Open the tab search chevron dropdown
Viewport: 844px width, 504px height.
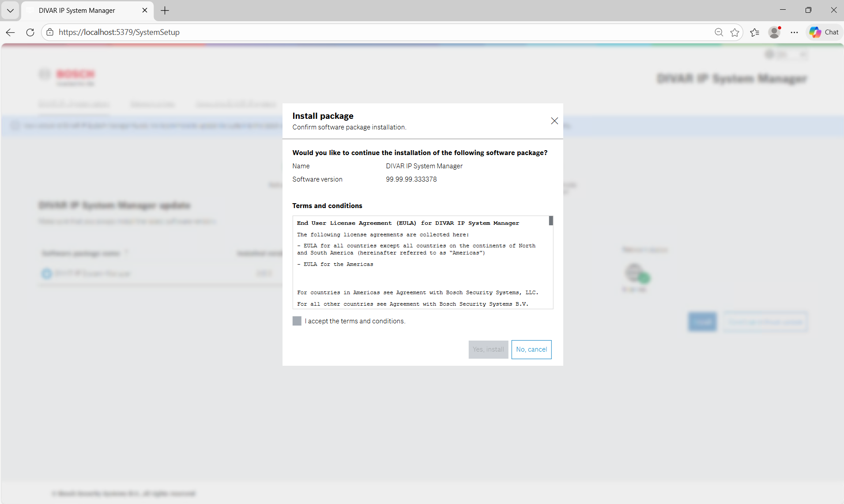[10, 10]
